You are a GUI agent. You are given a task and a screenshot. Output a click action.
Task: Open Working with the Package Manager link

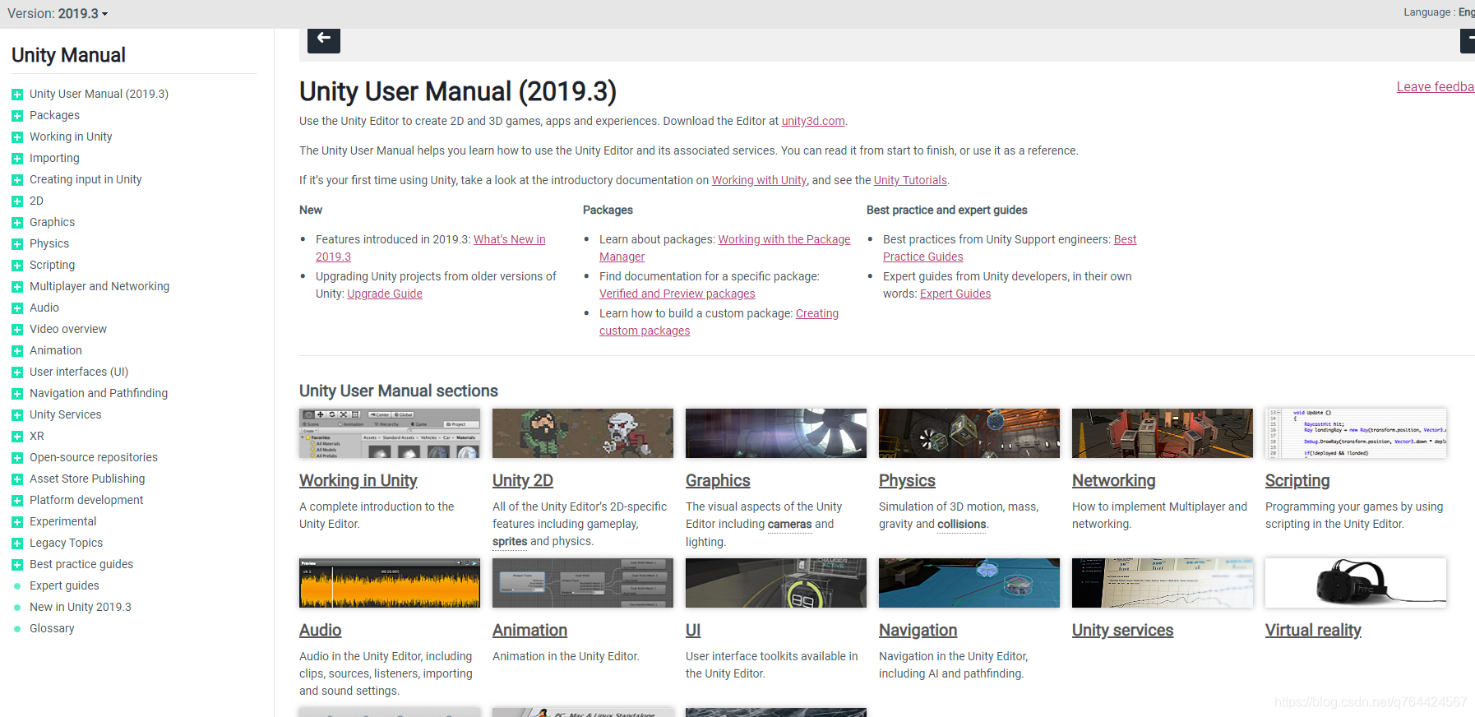(x=784, y=239)
